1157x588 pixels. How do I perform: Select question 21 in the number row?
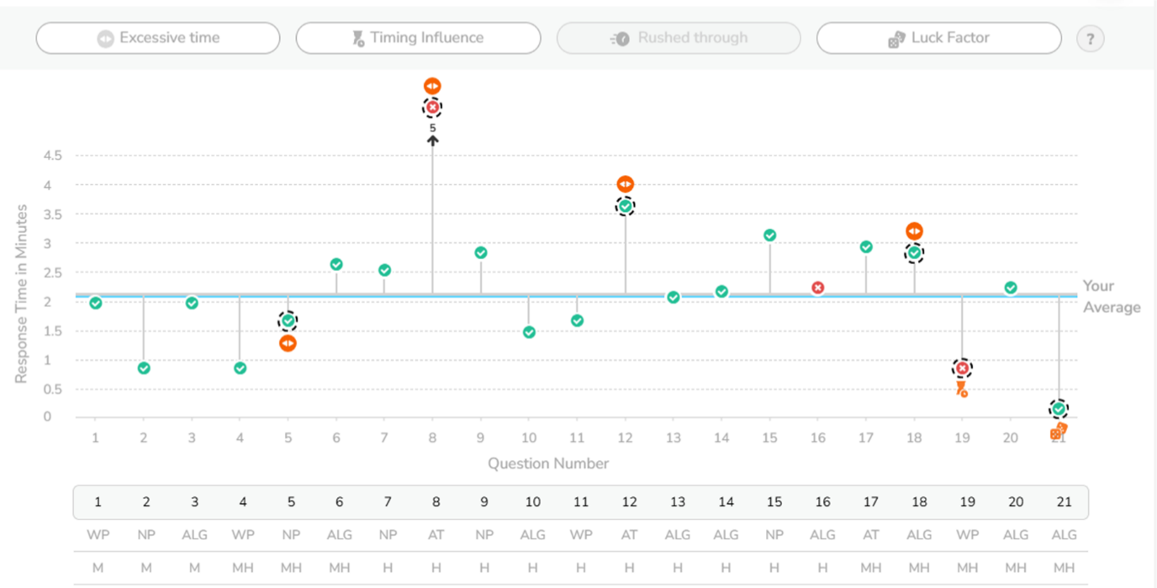[1064, 502]
